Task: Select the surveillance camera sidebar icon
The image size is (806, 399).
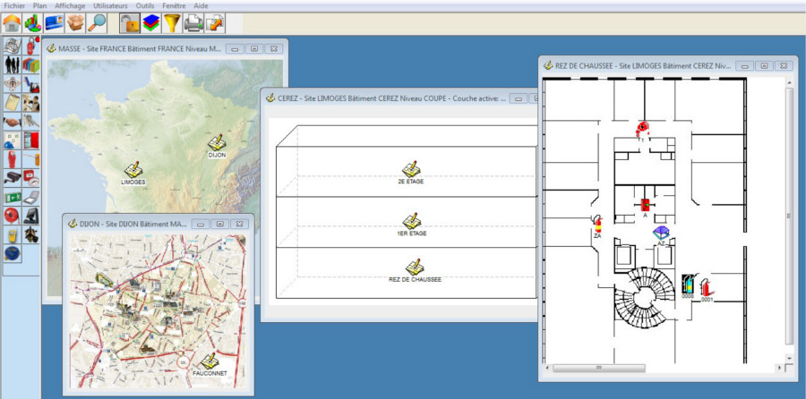Action: click(x=13, y=178)
